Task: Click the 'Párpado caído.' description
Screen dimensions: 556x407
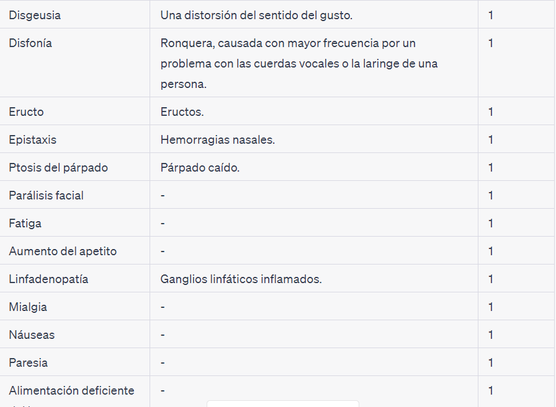Action: pos(200,168)
